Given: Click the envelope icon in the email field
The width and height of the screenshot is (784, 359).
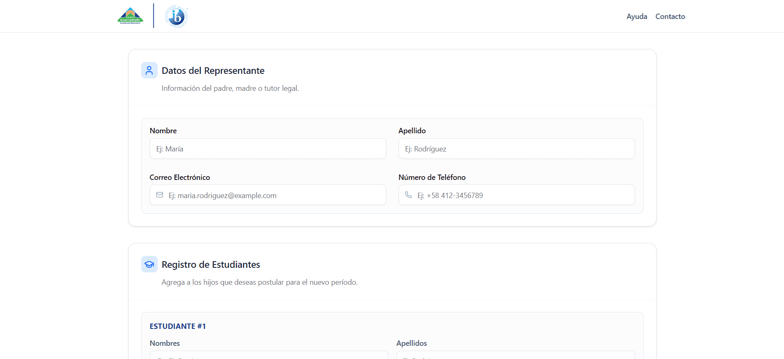Looking at the screenshot, I should pos(160,195).
